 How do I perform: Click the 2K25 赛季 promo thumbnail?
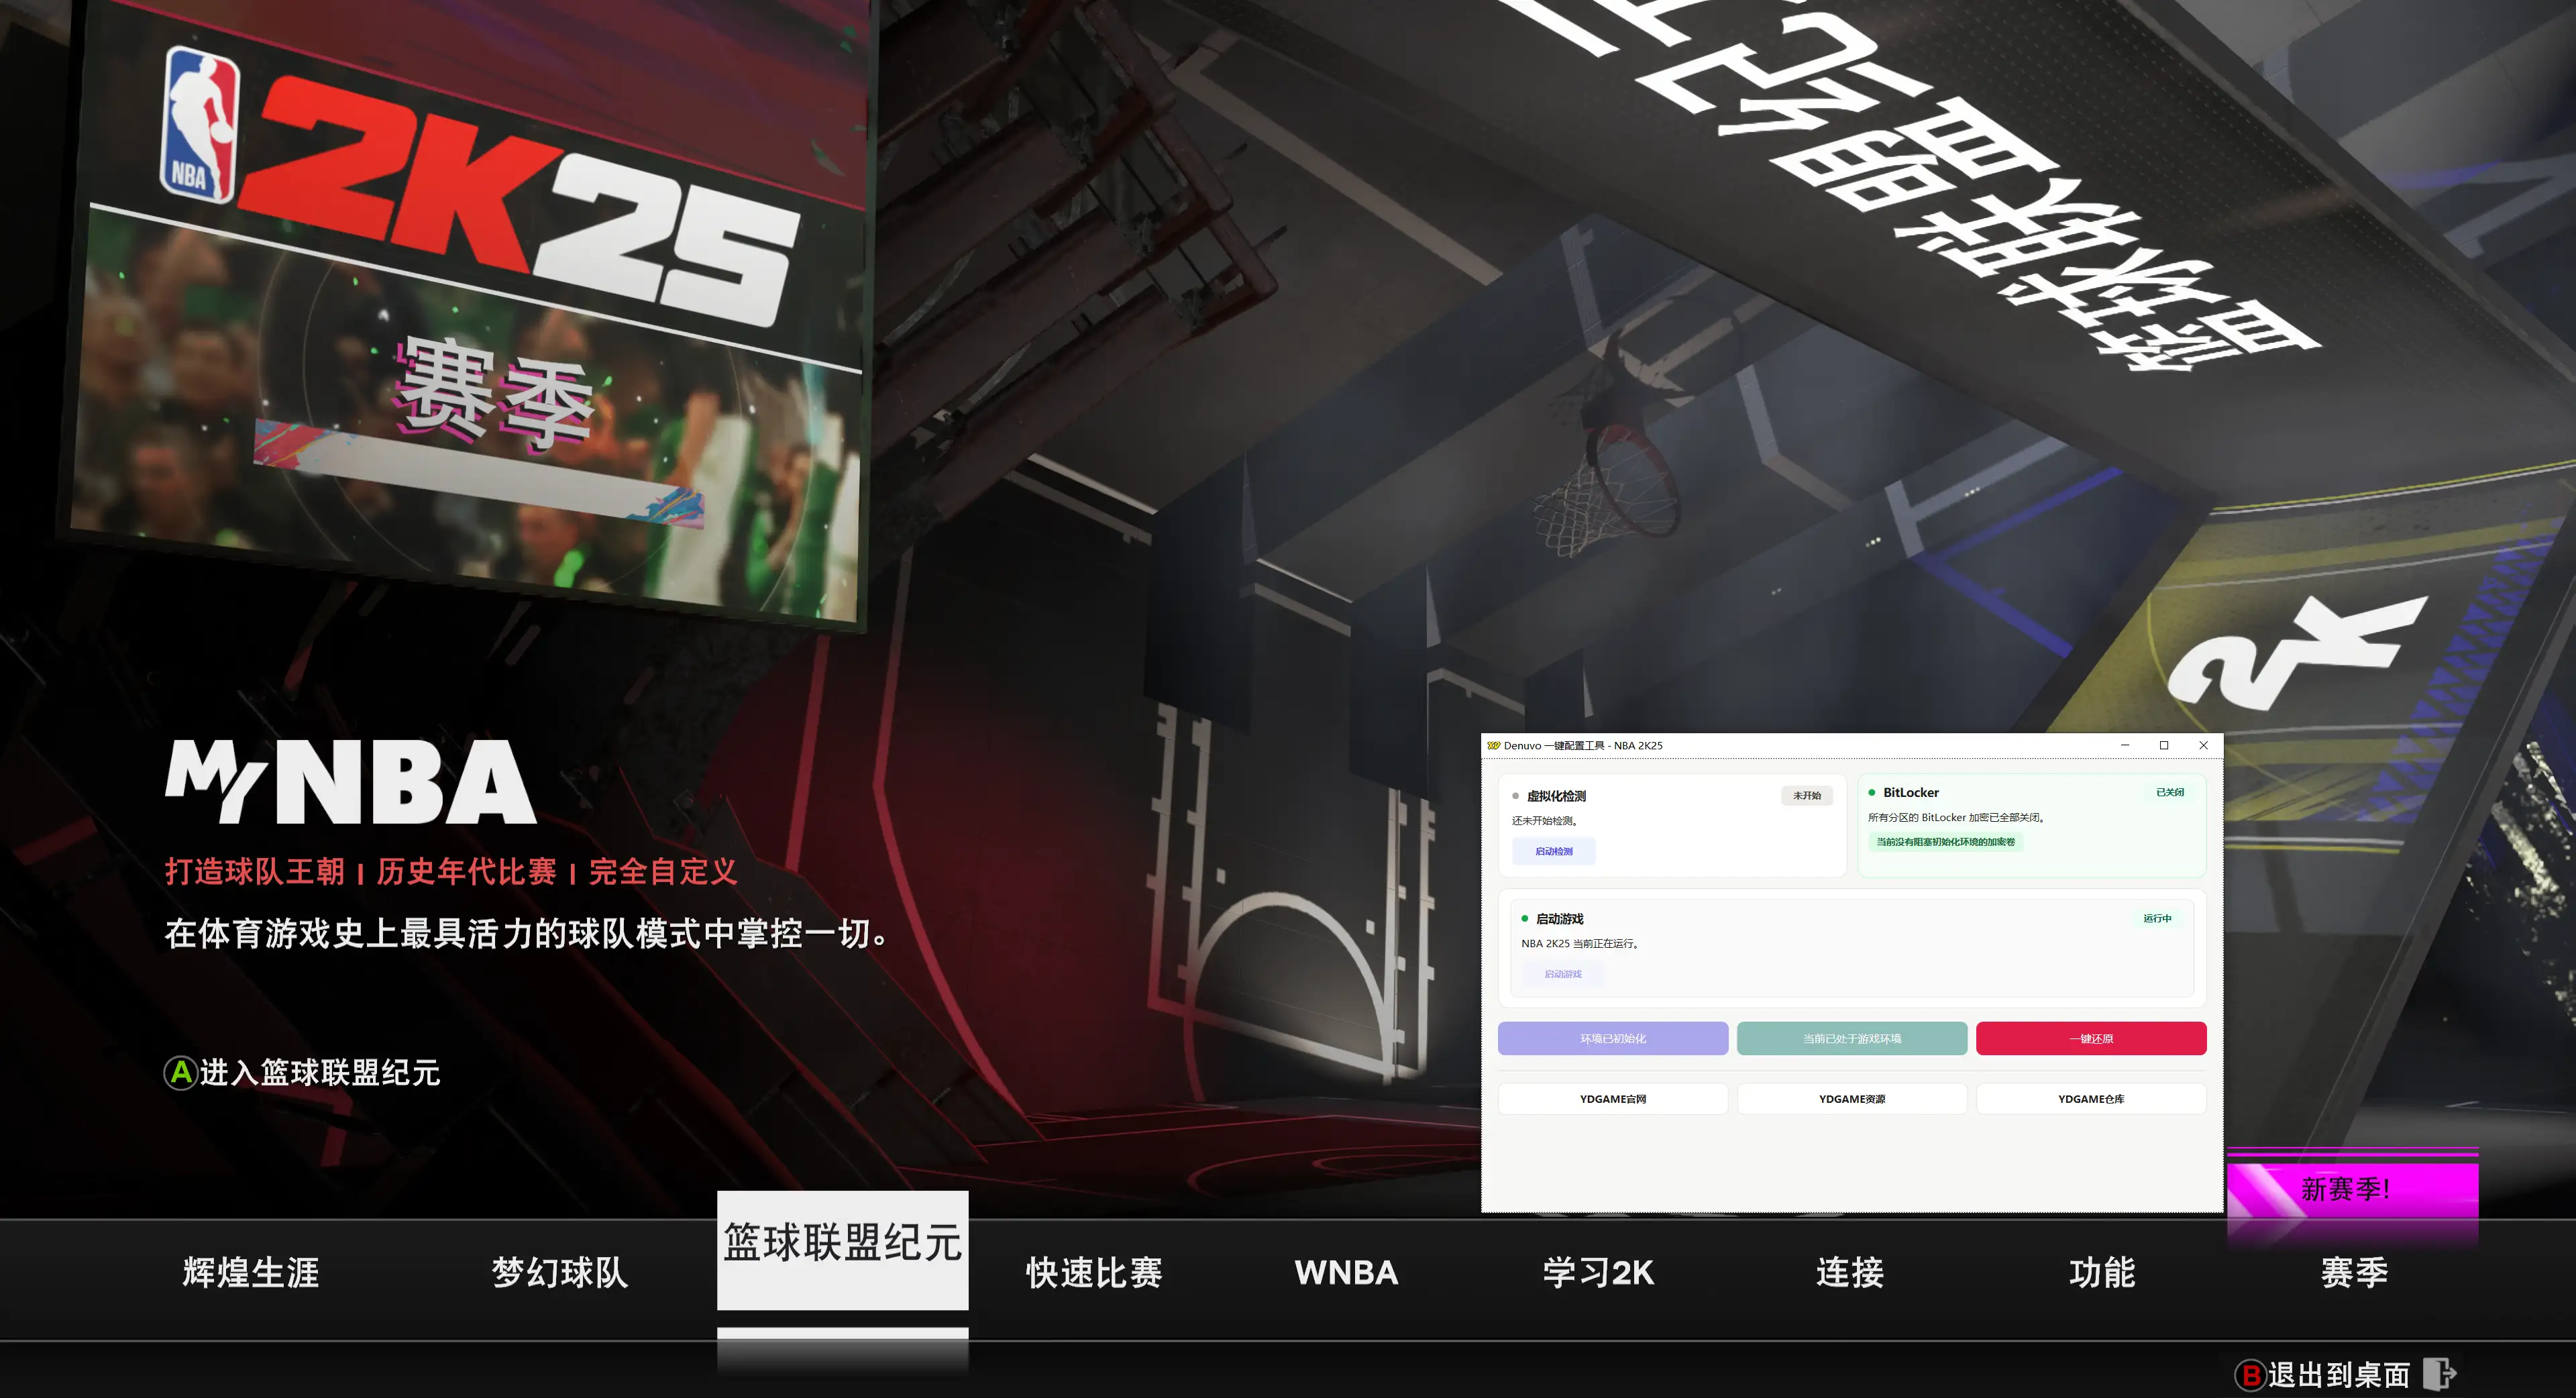pyautogui.click(x=470, y=310)
